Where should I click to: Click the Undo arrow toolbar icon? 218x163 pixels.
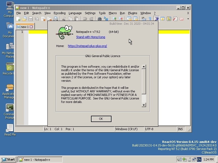85,19
